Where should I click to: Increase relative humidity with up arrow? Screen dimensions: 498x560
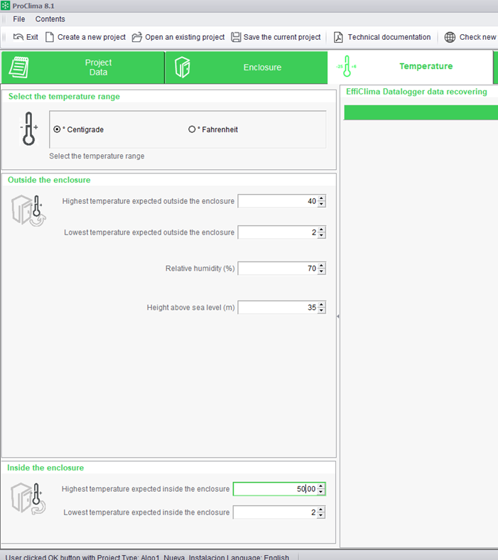(322, 265)
